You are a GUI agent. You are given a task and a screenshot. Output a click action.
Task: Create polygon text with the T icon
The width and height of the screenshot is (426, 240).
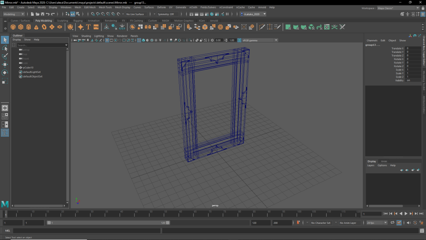[88, 27]
